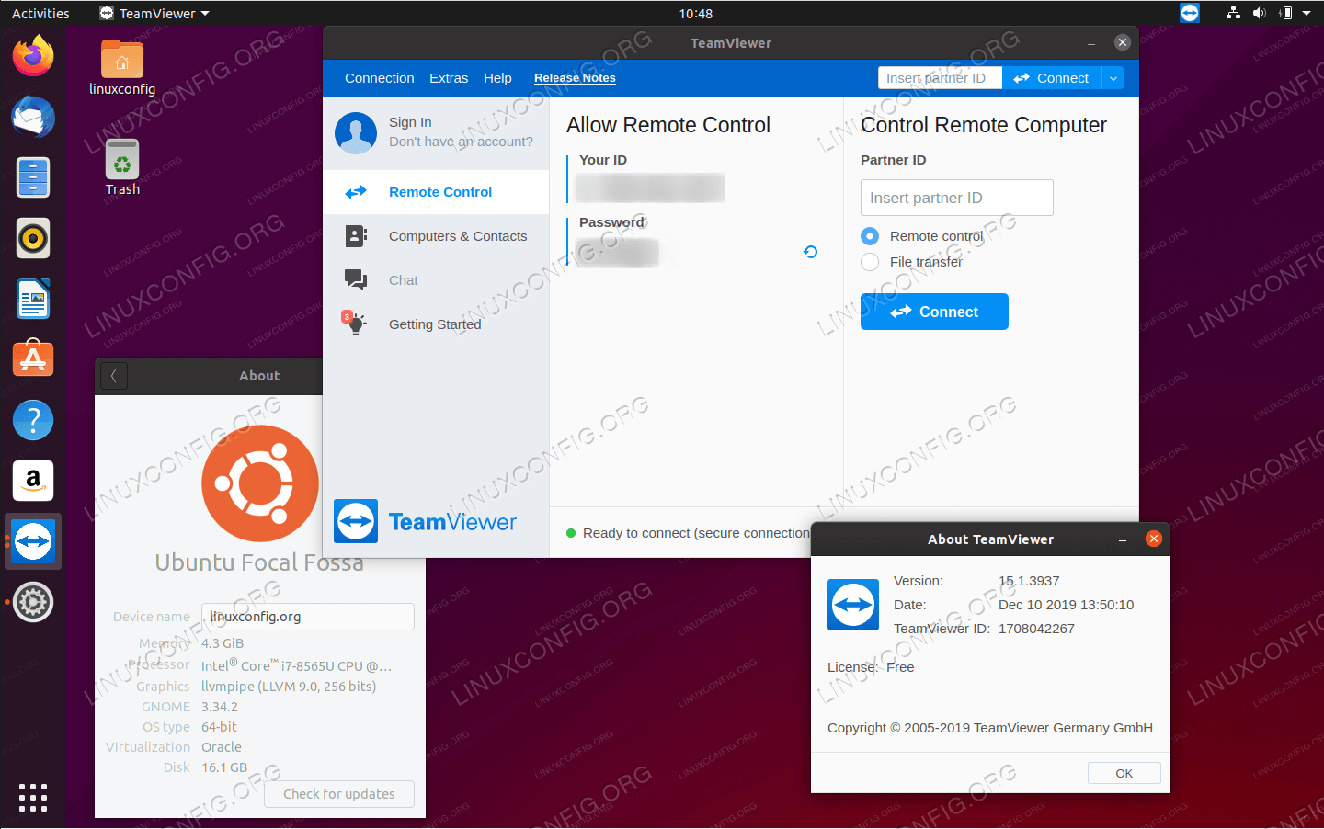This screenshot has height=829, width=1324.
Task: Click the Computers & Contacts address book icon
Action: pyautogui.click(x=356, y=236)
